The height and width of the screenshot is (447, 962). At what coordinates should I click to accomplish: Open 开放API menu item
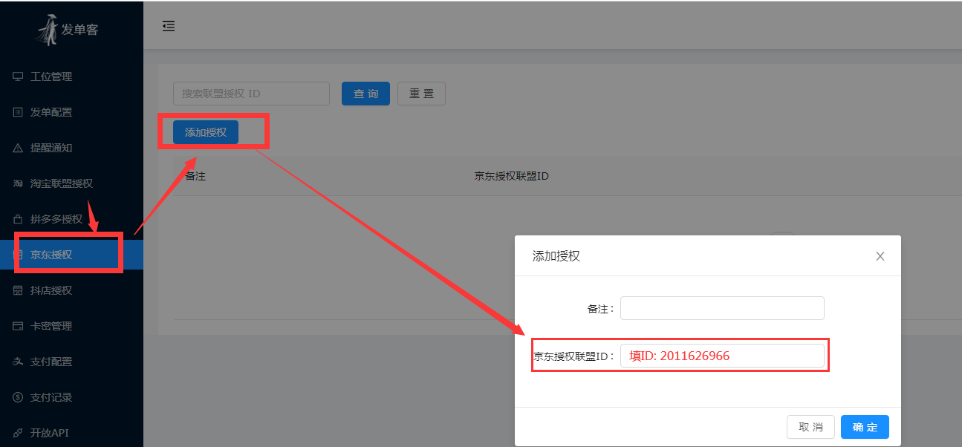71,433
